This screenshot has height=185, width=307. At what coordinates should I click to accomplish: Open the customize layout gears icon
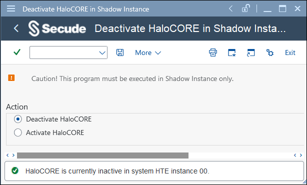[270, 52]
